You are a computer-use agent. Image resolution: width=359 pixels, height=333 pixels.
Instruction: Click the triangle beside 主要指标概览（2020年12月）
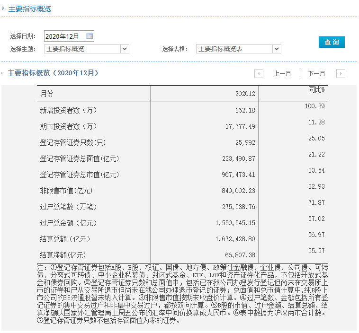4,73
